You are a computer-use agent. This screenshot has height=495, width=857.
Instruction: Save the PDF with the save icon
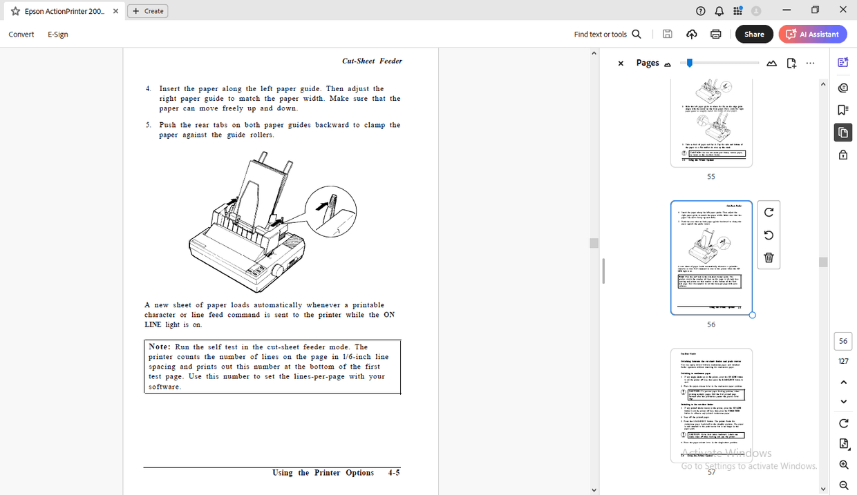point(667,33)
